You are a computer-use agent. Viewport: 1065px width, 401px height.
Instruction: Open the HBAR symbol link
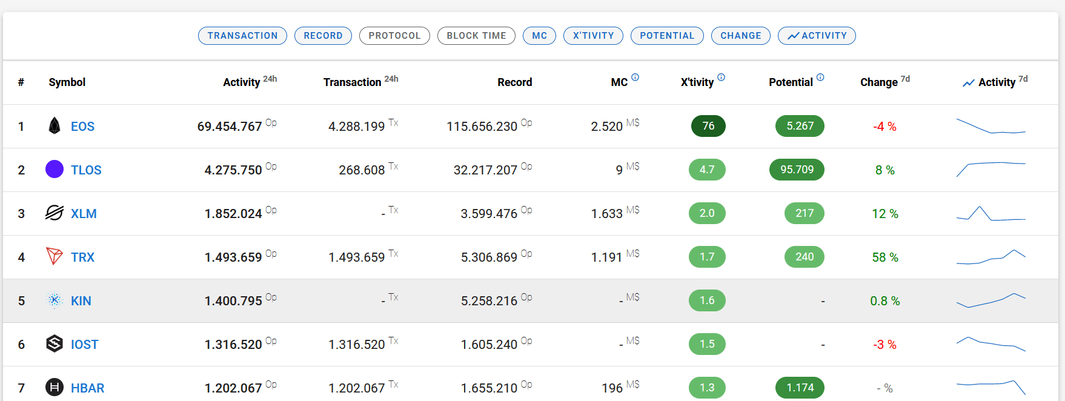click(x=87, y=388)
